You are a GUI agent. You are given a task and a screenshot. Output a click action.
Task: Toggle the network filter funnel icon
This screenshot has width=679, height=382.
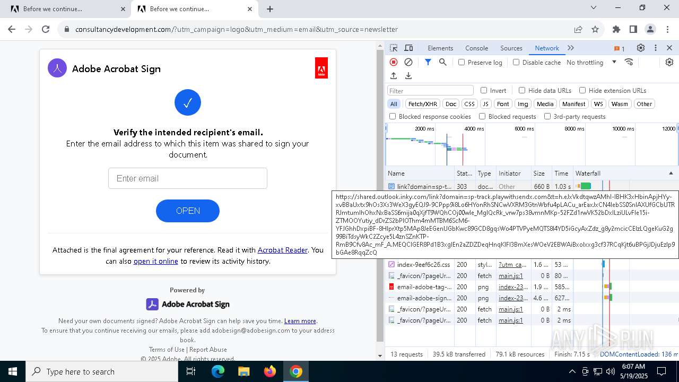(x=428, y=62)
